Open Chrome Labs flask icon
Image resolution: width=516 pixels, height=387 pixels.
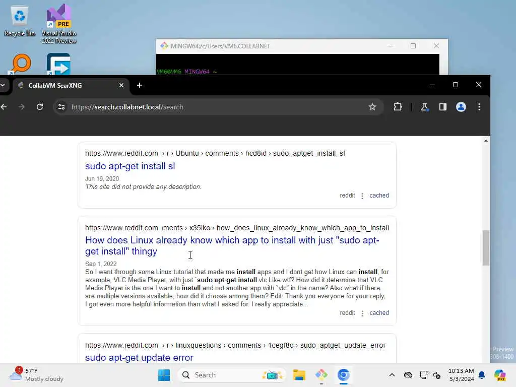tap(424, 107)
